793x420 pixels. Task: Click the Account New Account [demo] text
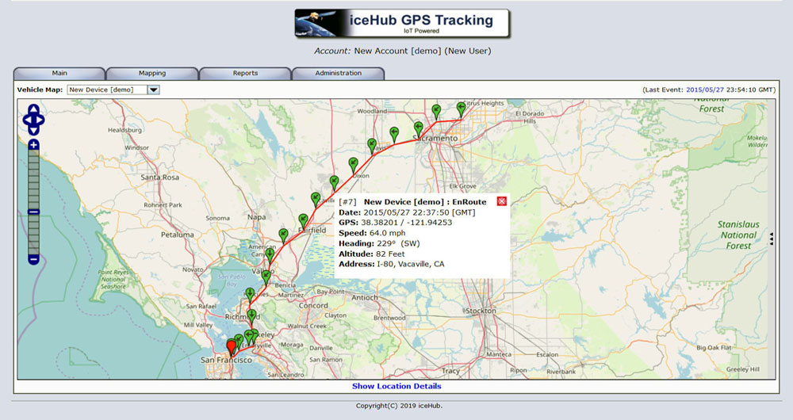[x=403, y=51]
